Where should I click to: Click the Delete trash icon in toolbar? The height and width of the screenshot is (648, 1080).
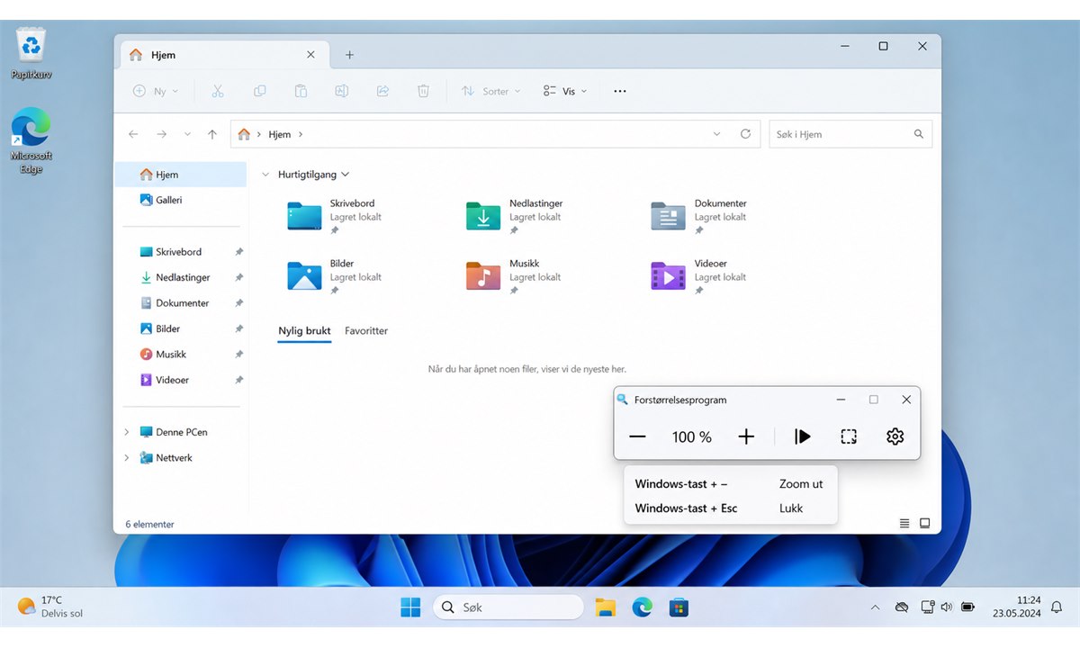pos(423,91)
